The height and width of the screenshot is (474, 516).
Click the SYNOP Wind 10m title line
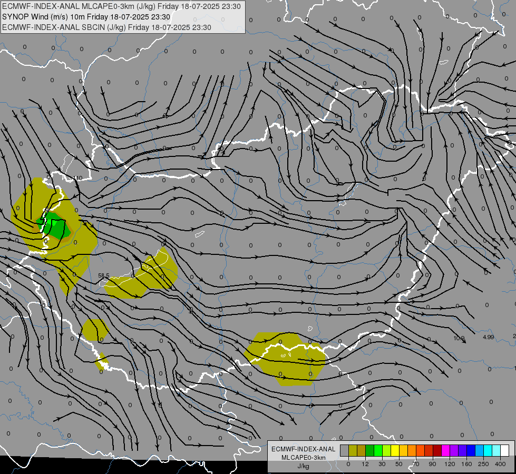click(86, 17)
